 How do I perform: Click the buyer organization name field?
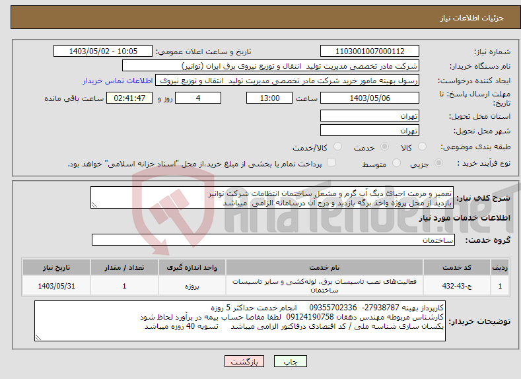tap(271, 66)
